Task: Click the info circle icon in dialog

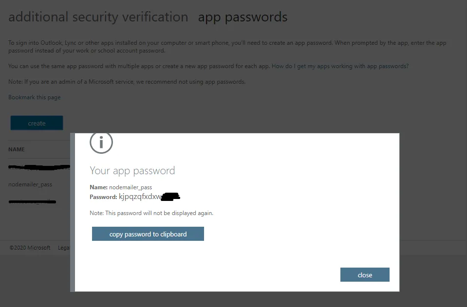Action: 101,142
